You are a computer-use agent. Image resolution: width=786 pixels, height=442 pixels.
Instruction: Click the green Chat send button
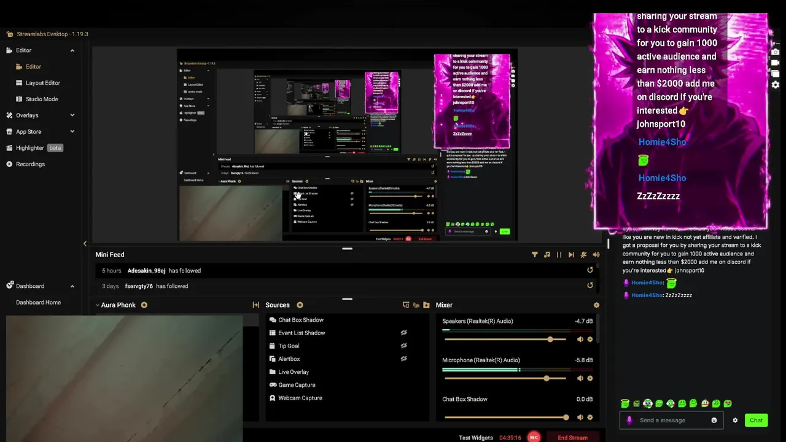pyautogui.click(x=756, y=421)
